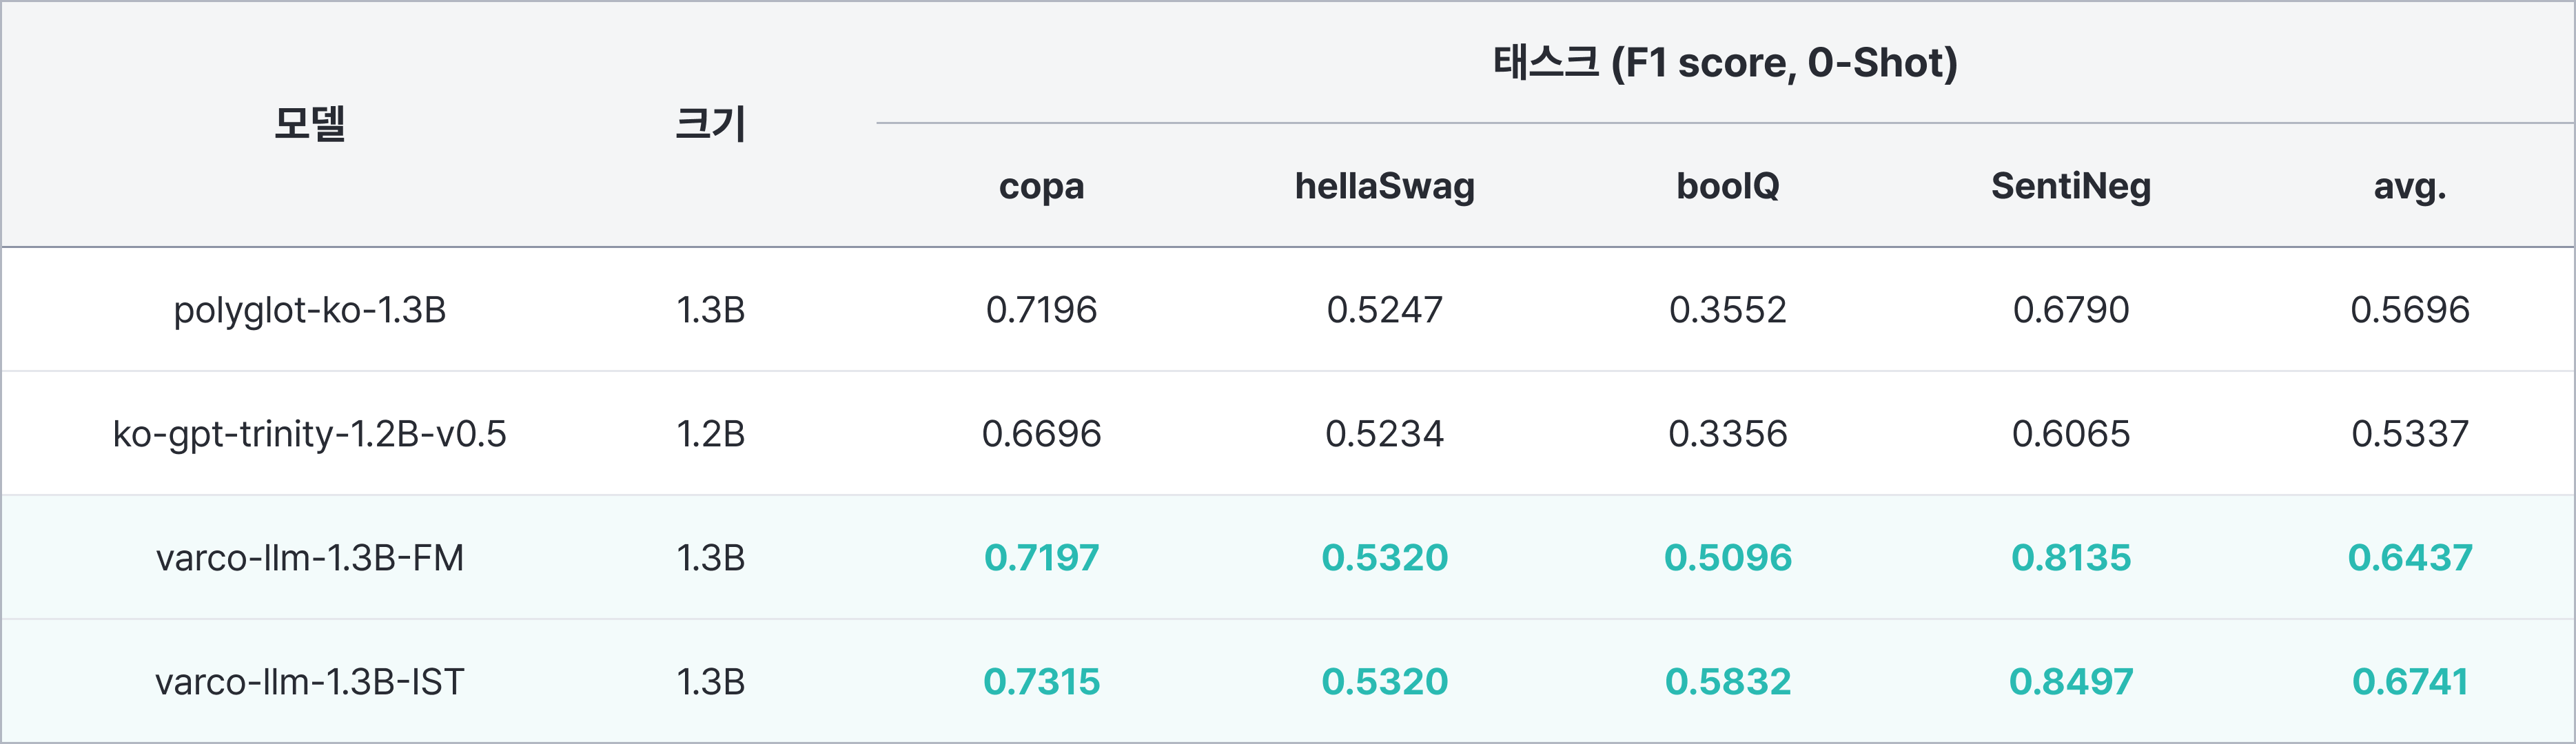Click the boolQ value 0.3356
Viewport: 2576px width, 744px height.
coord(1727,434)
